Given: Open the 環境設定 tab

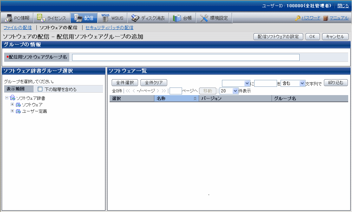Looking at the screenshot, I should (214, 18).
